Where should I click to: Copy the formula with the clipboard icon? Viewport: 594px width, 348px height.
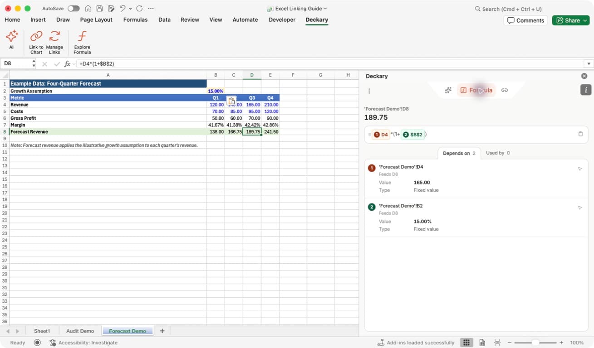click(580, 134)
